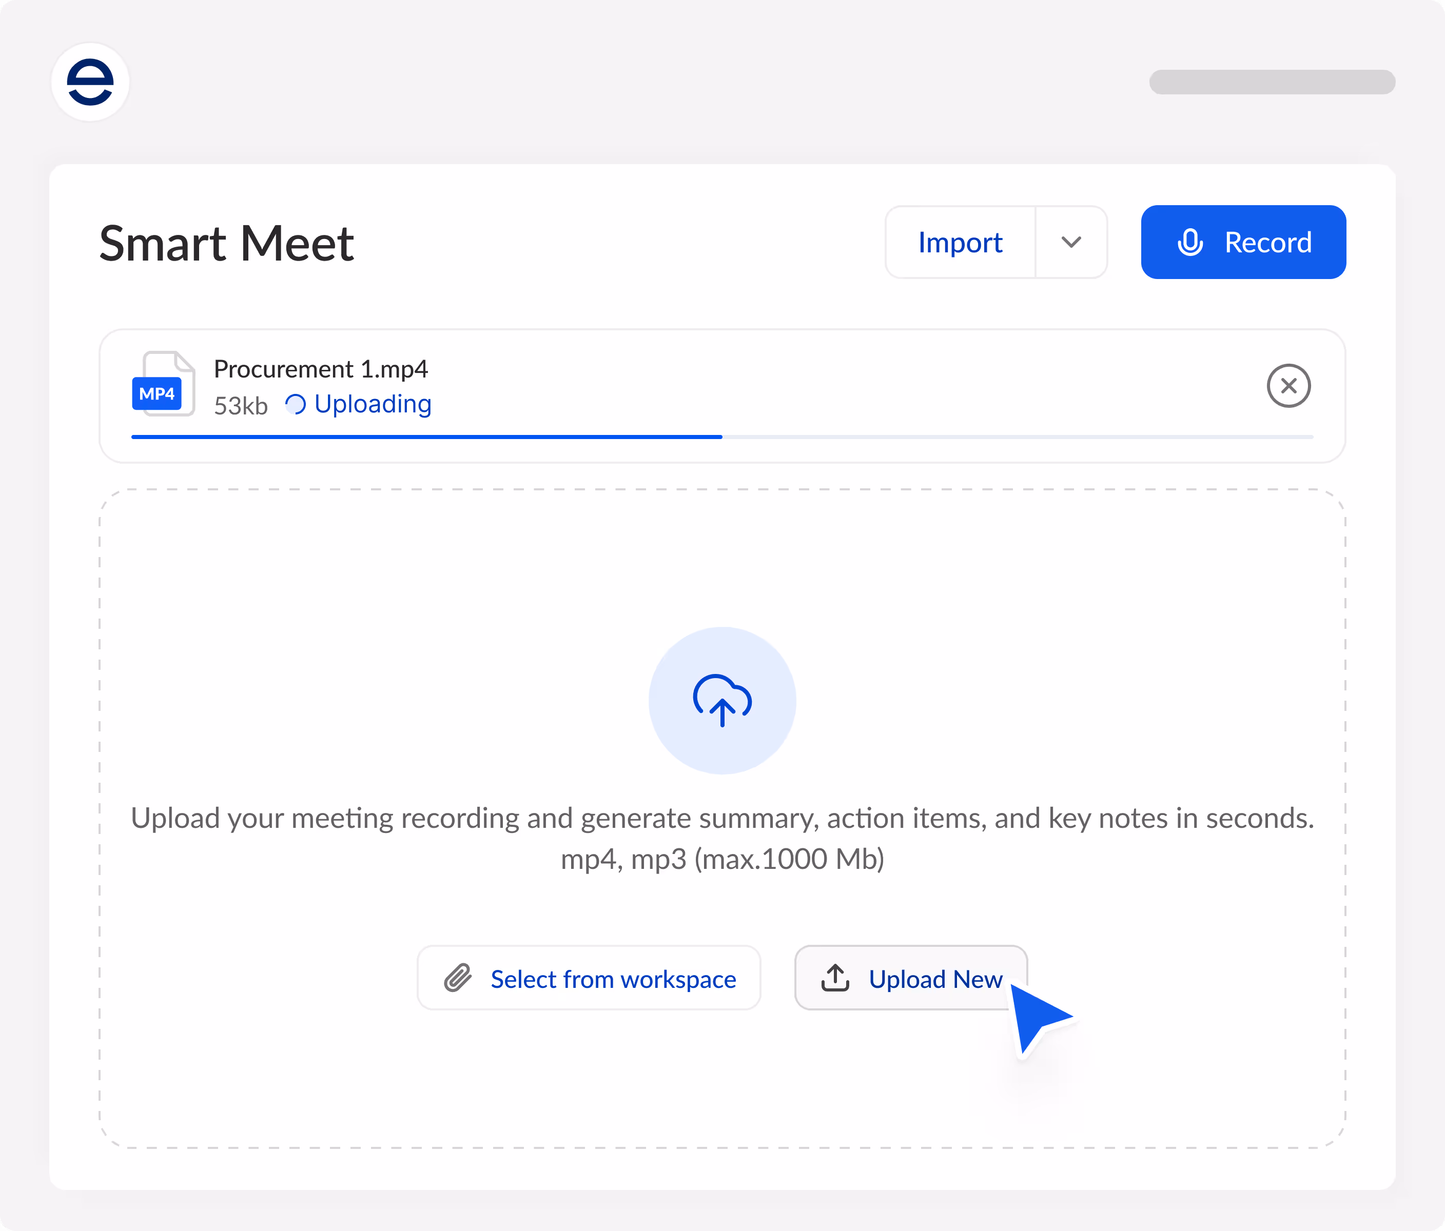The width and height of the screenshot is (1445, 1231).
Task: Expand the Import dropdown chevron
Action: click(1070, 243)
